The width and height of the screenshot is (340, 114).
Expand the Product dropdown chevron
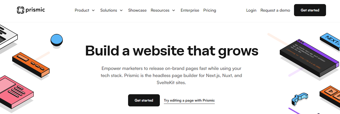[x=93, y=10]
